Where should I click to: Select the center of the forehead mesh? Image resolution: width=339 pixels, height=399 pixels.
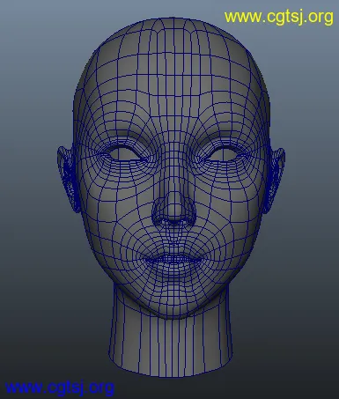(x=173, y=94)
